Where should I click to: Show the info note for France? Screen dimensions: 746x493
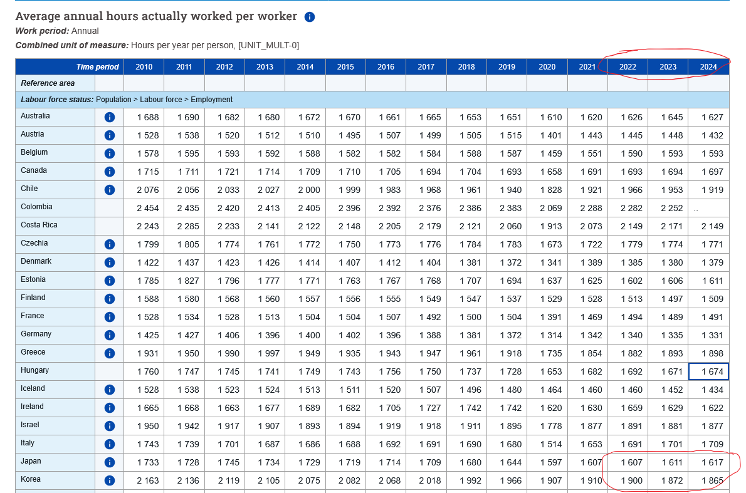pos(110,316)
